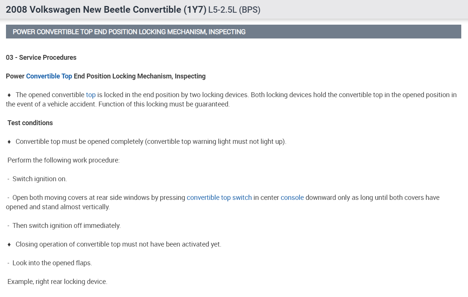468x297 pixels.
Task: Click the "Test conditions" subheading
Action: pyautogui.click(x=30, y=123)
